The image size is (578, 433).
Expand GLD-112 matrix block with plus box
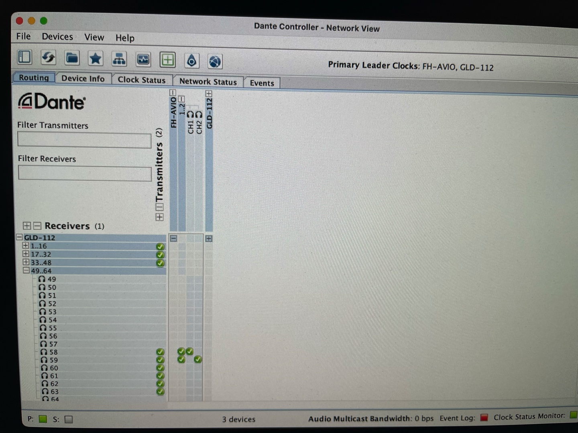[x=209, y=239]
